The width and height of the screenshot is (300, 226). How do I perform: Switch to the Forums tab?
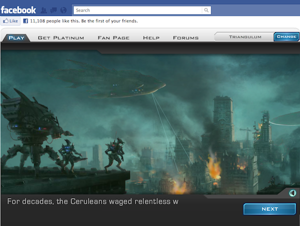[x=185, y=37]
